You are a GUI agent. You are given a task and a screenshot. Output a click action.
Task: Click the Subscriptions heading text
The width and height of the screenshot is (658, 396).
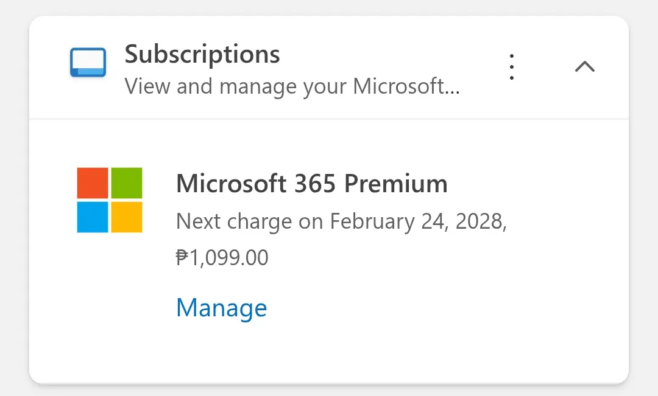click(202, 55)
